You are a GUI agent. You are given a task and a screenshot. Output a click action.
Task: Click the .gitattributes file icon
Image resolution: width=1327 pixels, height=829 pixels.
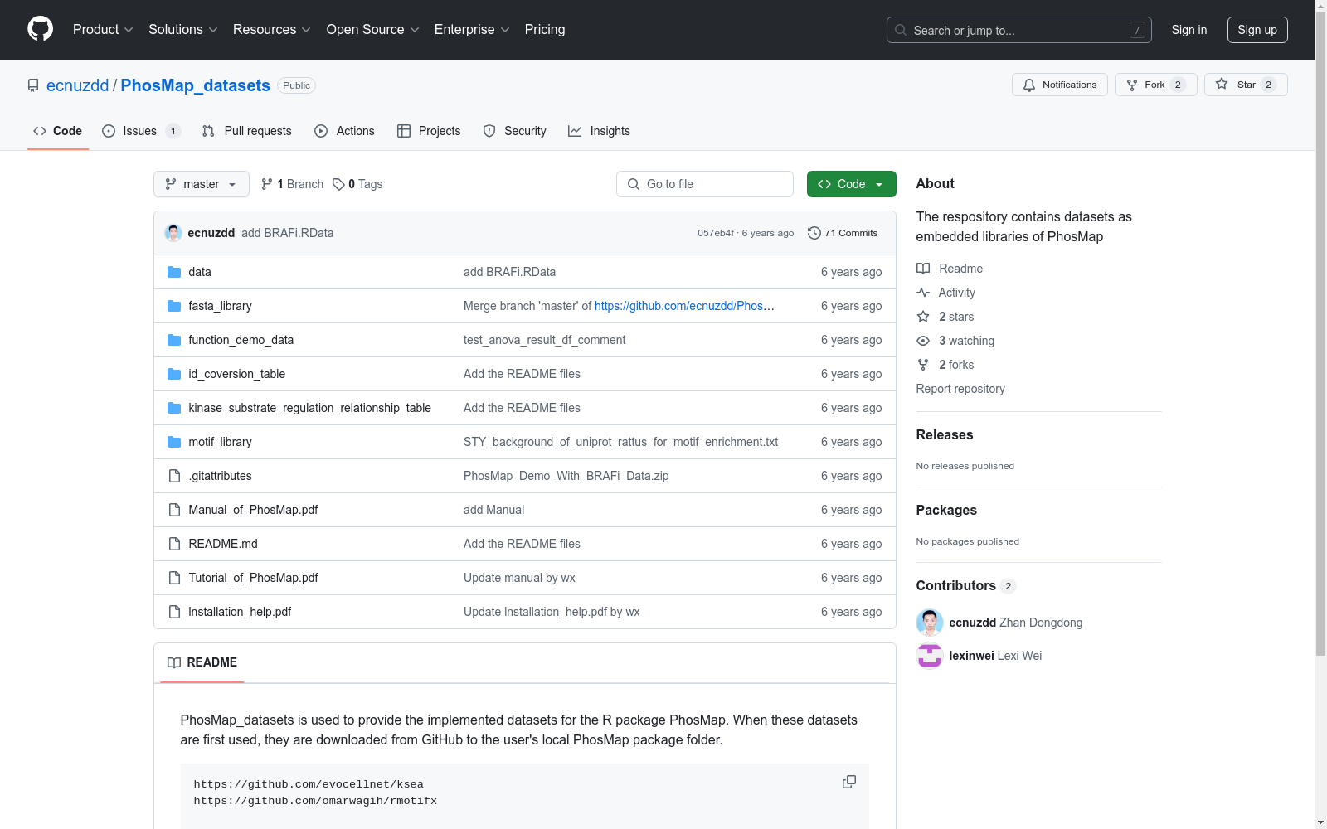pos(174,476)
